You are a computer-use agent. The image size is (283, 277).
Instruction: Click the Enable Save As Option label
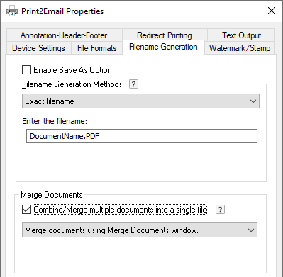(x=72, y=70)
